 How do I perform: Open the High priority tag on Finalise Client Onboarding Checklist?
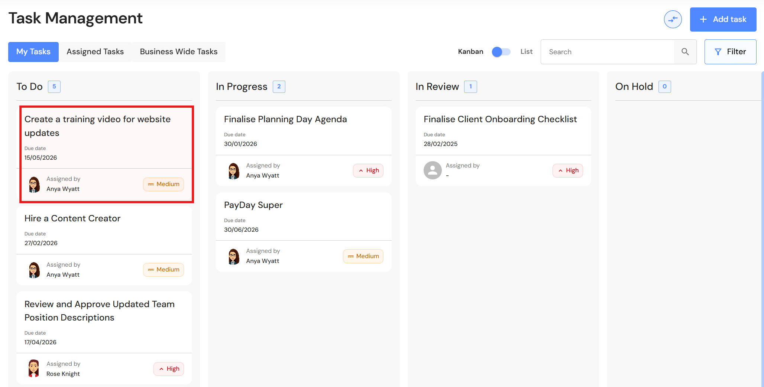pos(568,170)
